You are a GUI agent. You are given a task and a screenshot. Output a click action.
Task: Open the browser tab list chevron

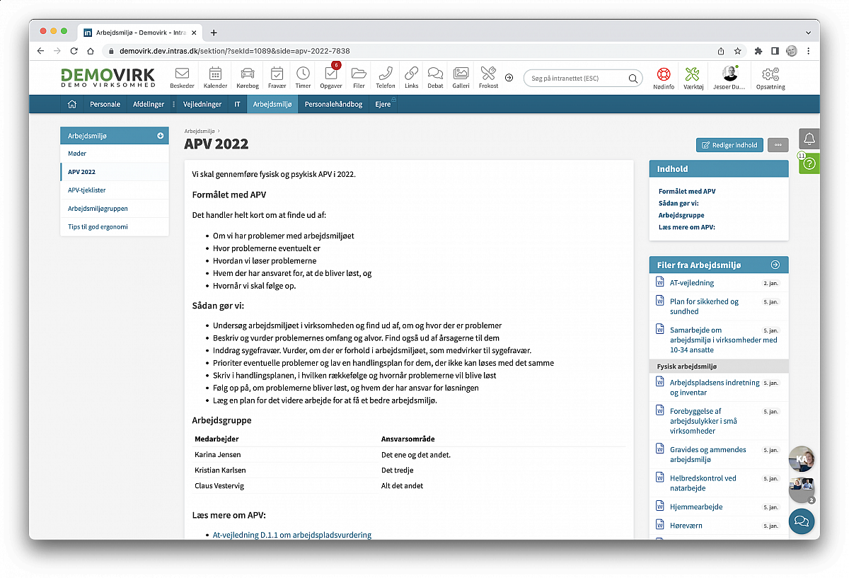[x=809, y=33]
